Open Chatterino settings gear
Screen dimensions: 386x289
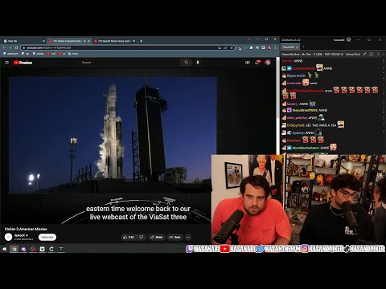pos(349,39)
